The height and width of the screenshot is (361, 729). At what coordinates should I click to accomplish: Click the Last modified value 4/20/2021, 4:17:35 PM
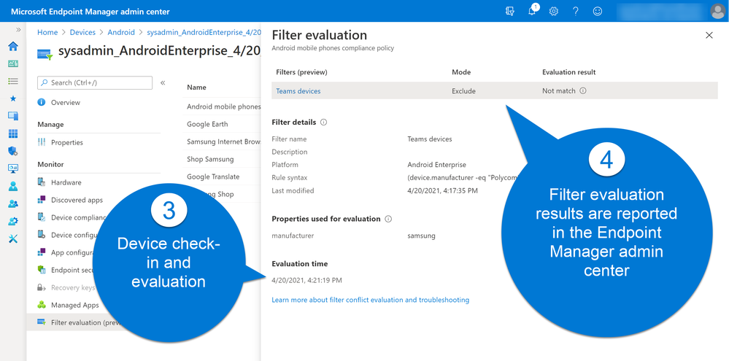(443, 191)
